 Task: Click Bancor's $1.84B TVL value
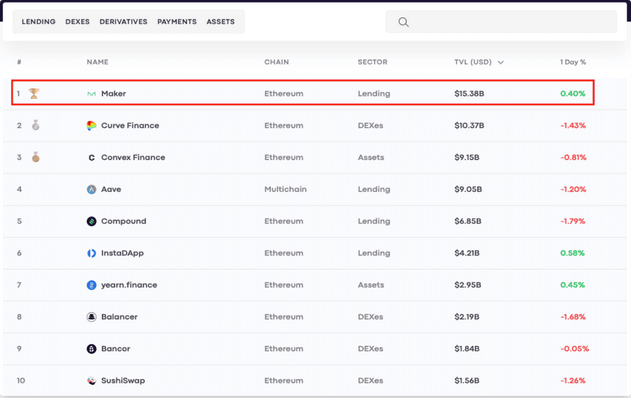467,349
